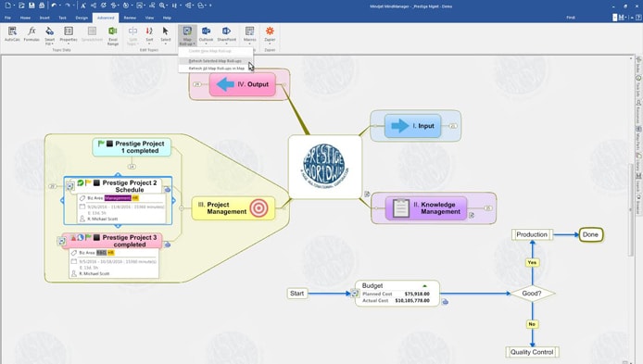Toggle subtopic count under Prestige Project 1
This screenshot has height=364, width=643.
(x=132, y=167)
